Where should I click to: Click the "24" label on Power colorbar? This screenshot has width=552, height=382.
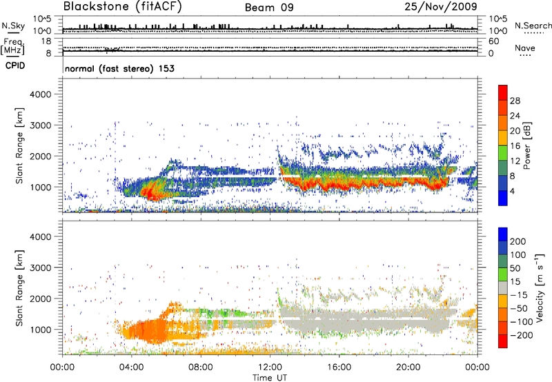(515, 116)
